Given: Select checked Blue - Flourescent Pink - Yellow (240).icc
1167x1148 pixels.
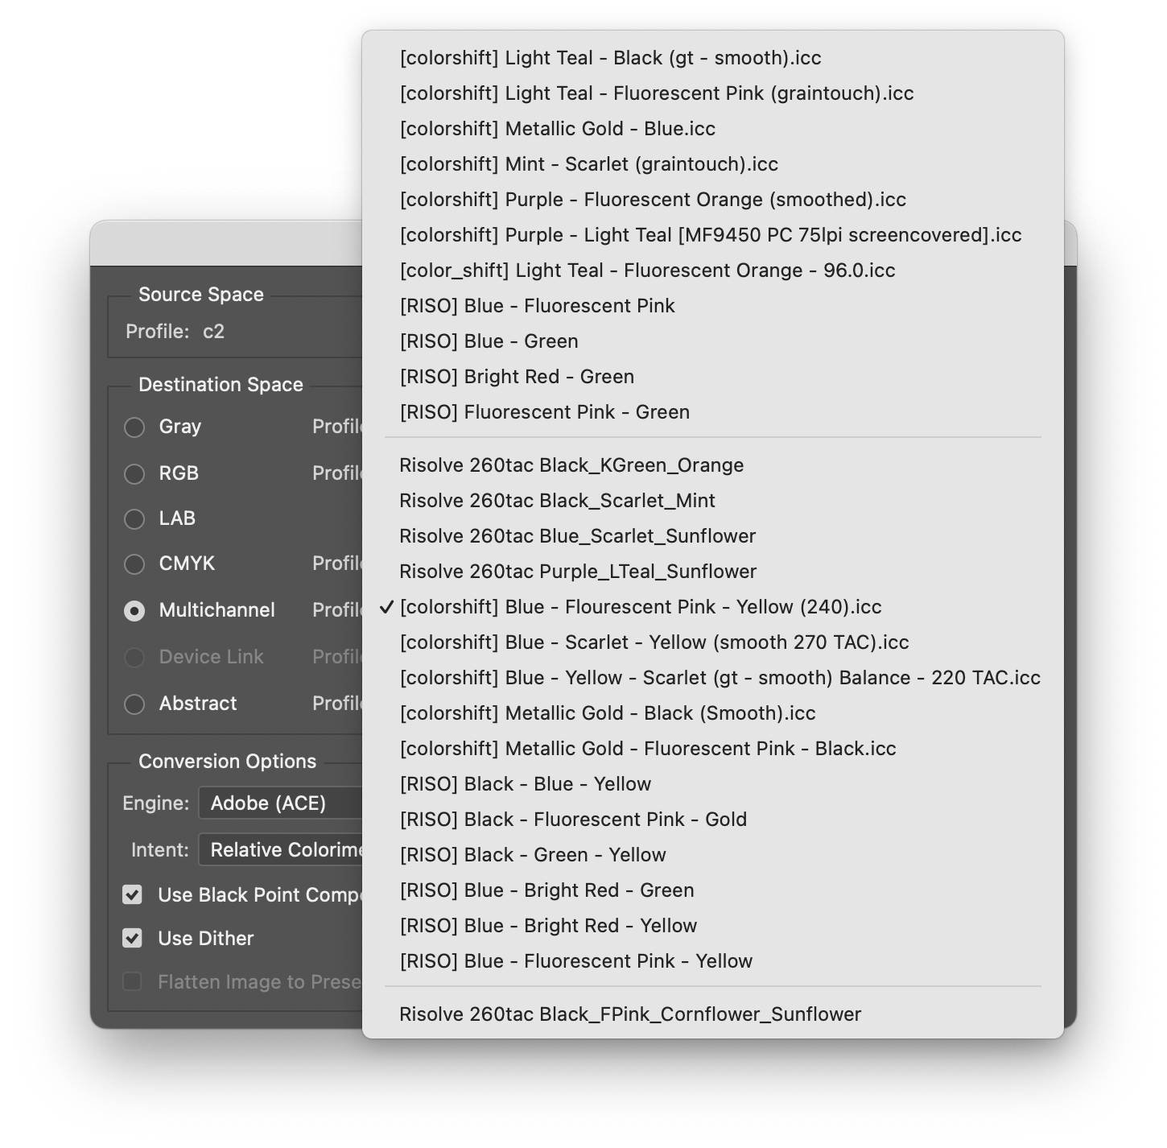Looking at the screenshot, I should 713,607.
